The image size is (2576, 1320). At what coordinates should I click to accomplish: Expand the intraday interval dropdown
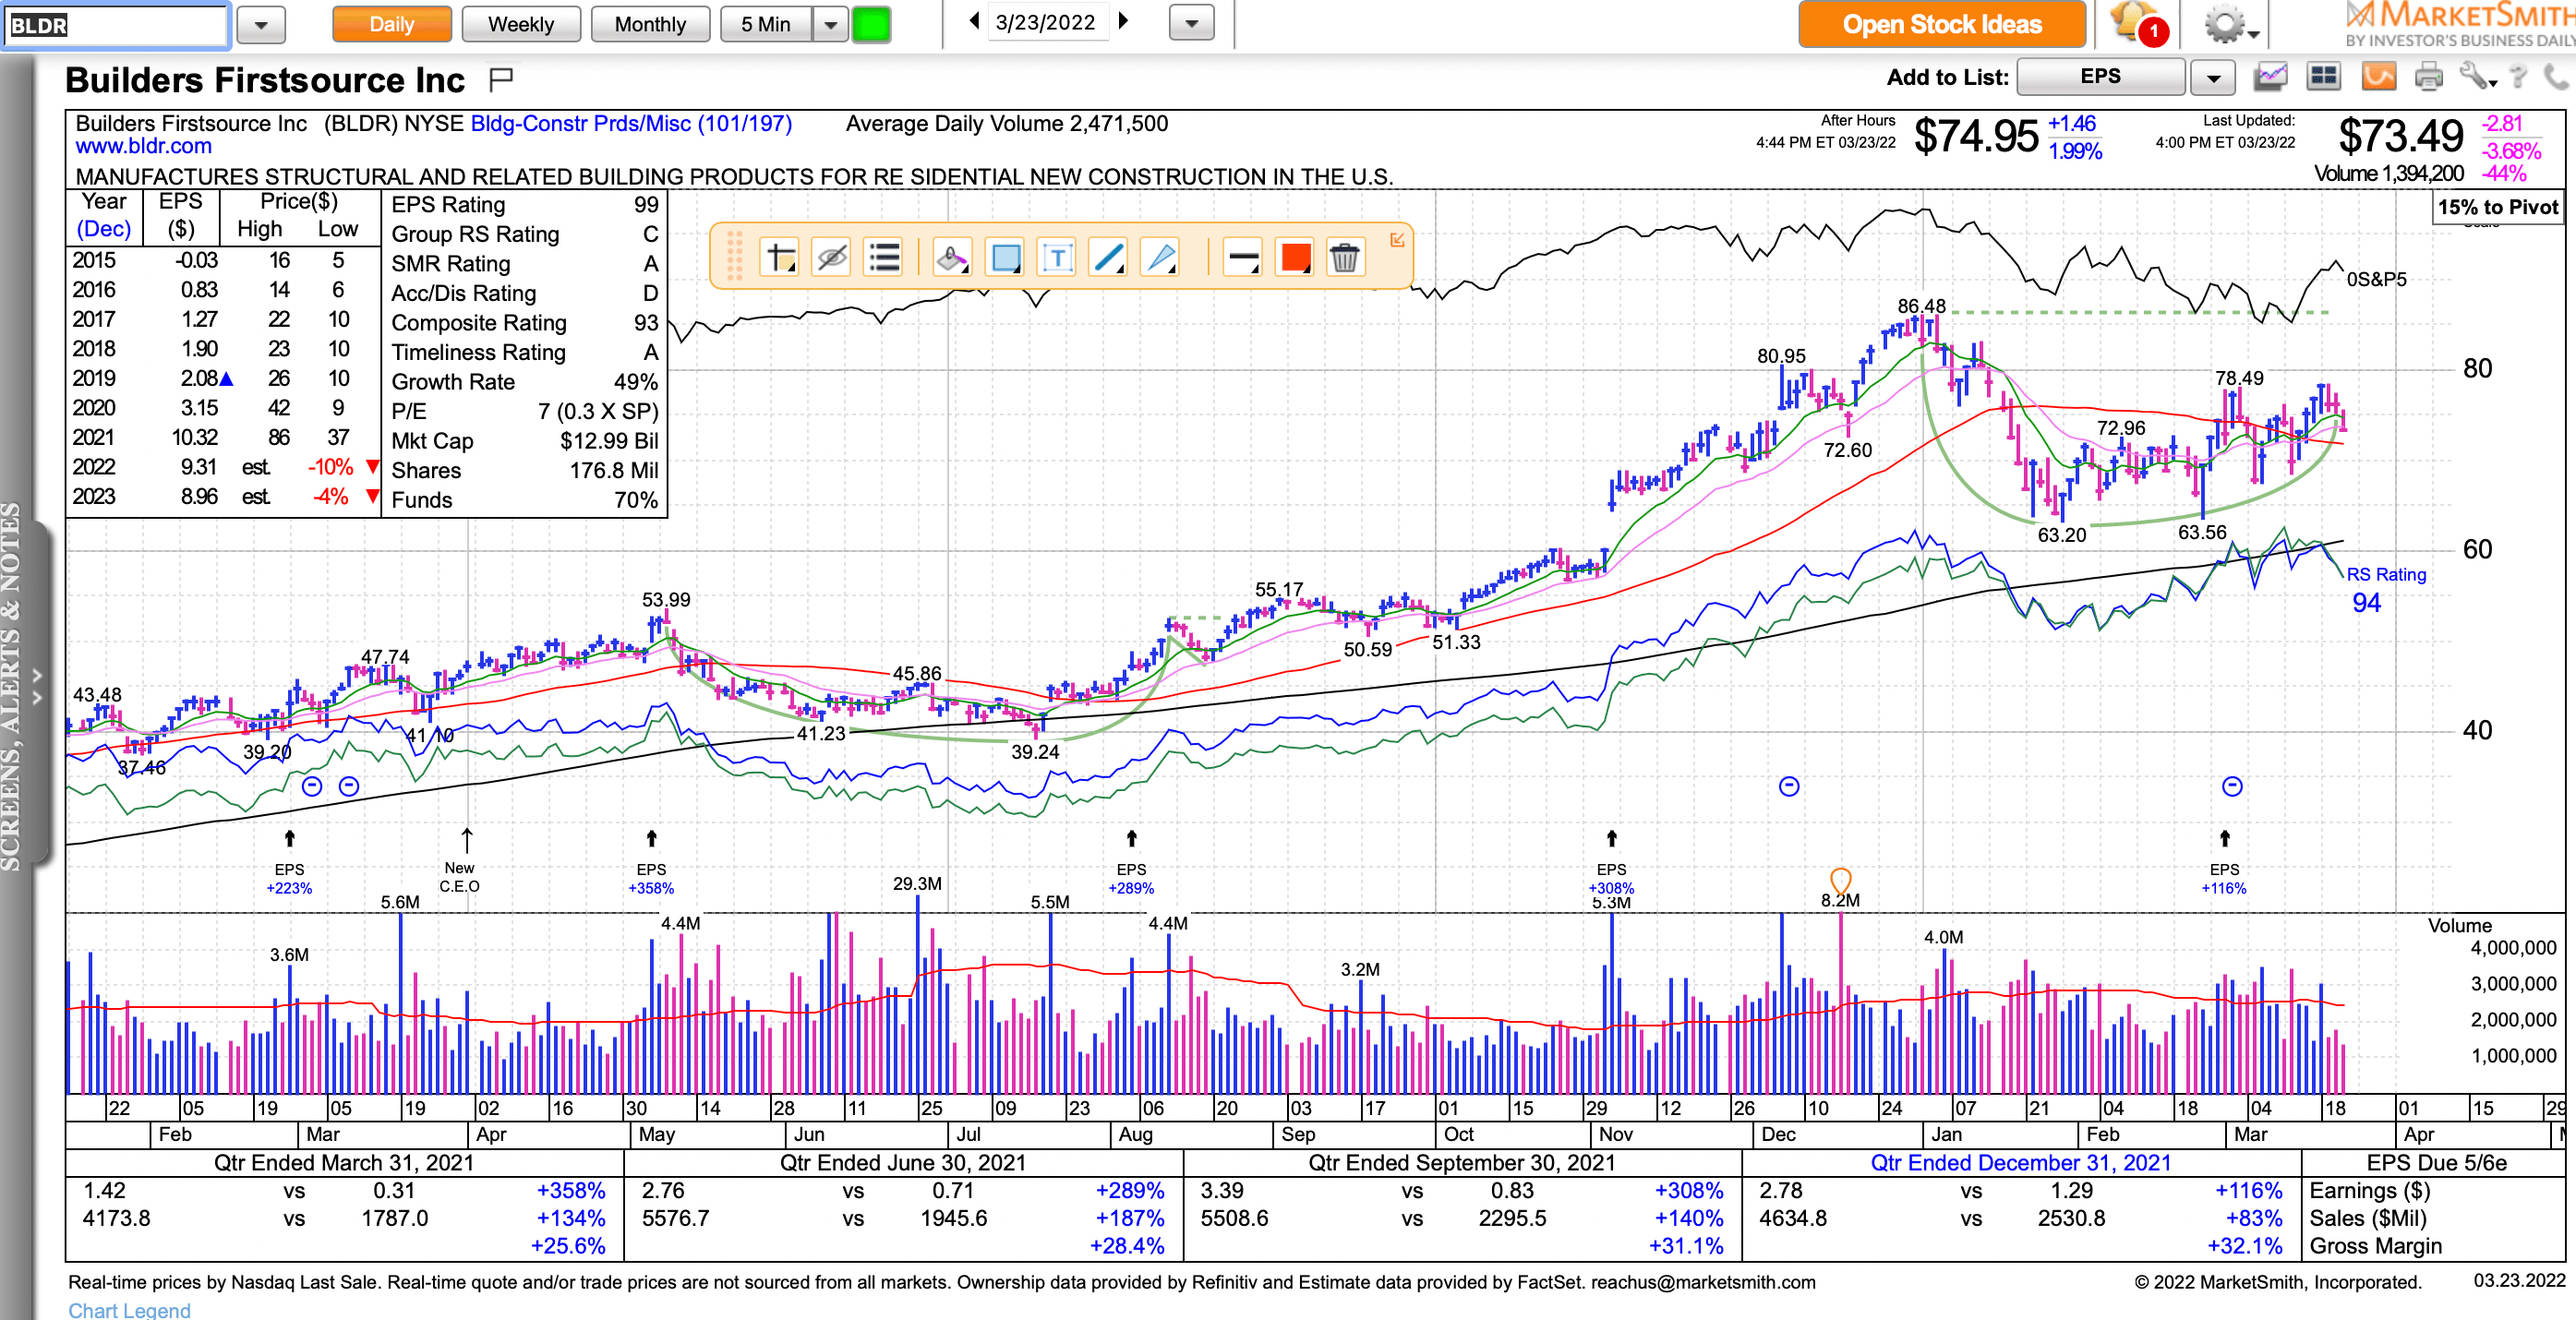(830, 24)
